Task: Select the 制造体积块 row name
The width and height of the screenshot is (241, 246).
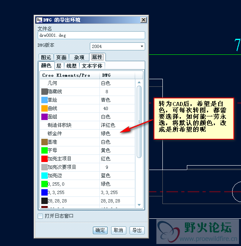Action: point(59,125)
